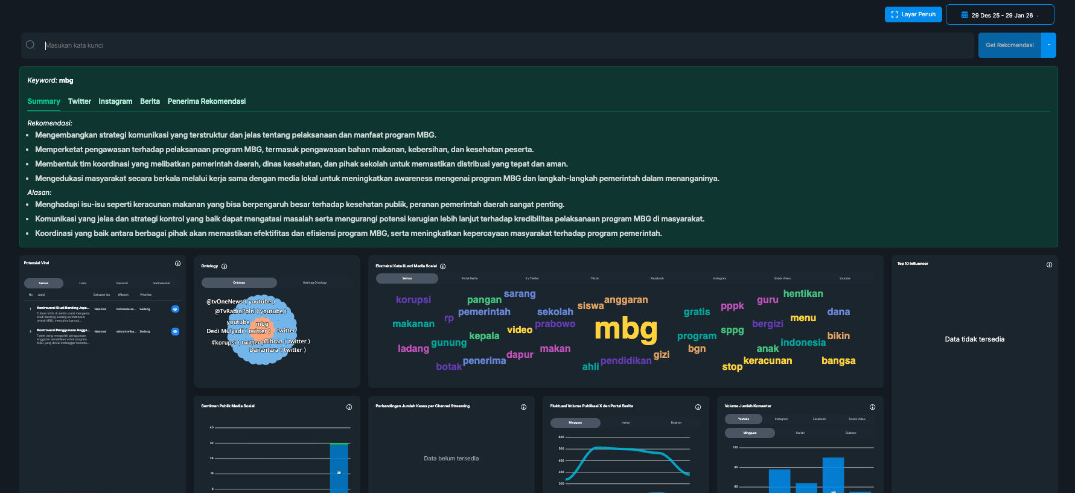Select Internasional filter in Potensial Viral
This screenshot has height=493, width=1075.
[161, 283]
